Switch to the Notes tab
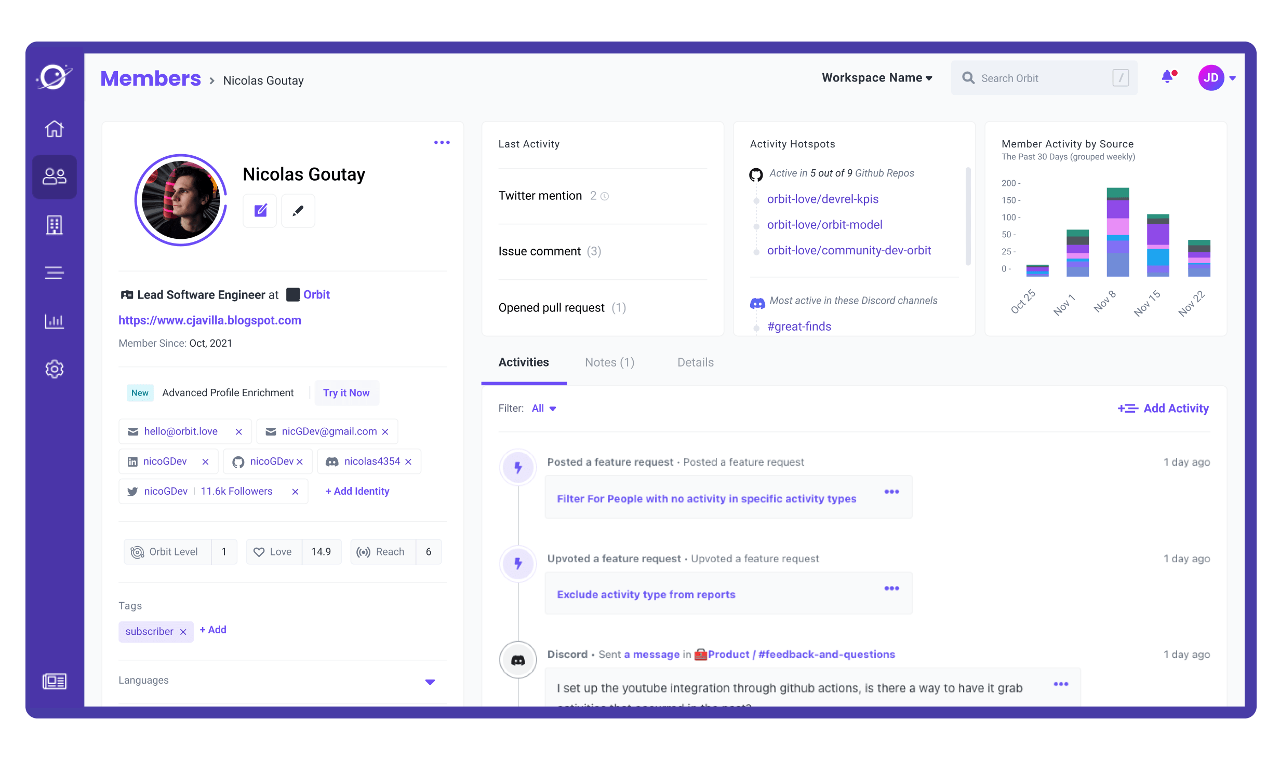This screenshot has width=1280, height=760. pyautogui.click(x=609, y=362)
